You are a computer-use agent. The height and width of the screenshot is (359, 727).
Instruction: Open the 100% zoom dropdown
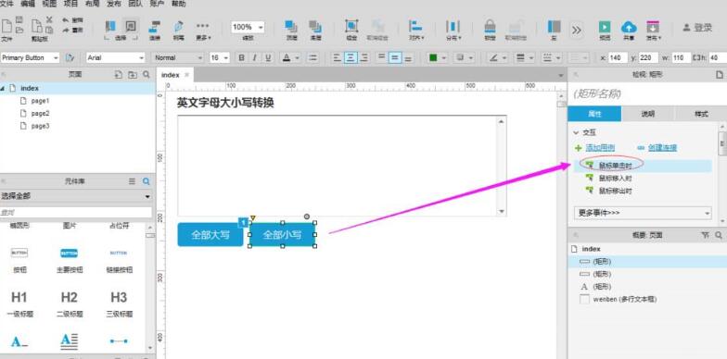[248, 28]
